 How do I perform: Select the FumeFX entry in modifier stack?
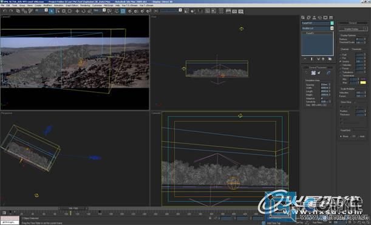[x=317, y=33]
